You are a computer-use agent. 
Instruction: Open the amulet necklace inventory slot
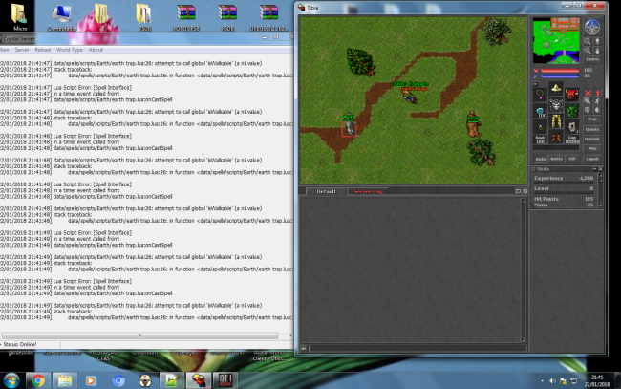point(540,95)
